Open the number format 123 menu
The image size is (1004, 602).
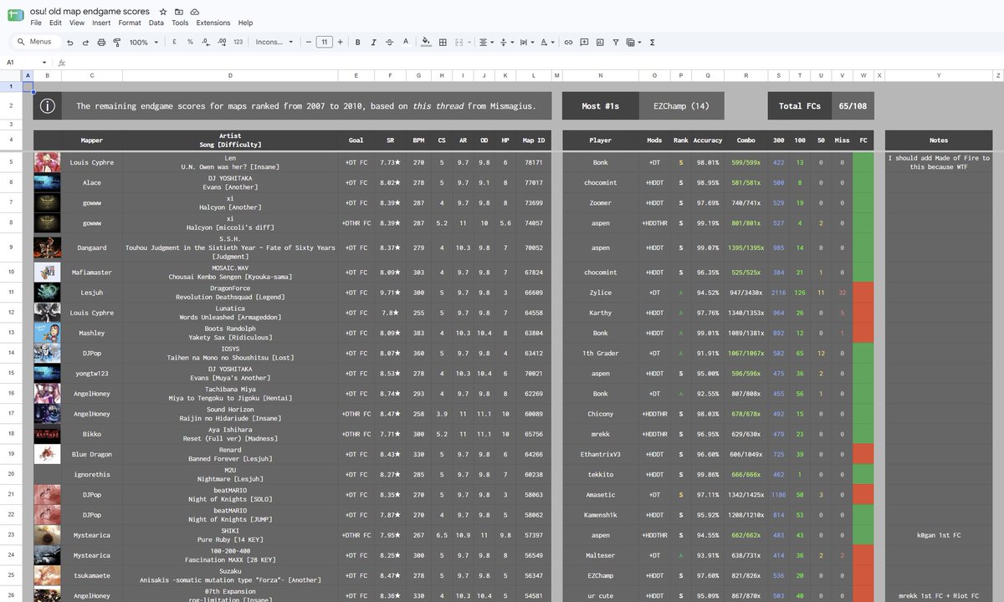click(238, 42)
